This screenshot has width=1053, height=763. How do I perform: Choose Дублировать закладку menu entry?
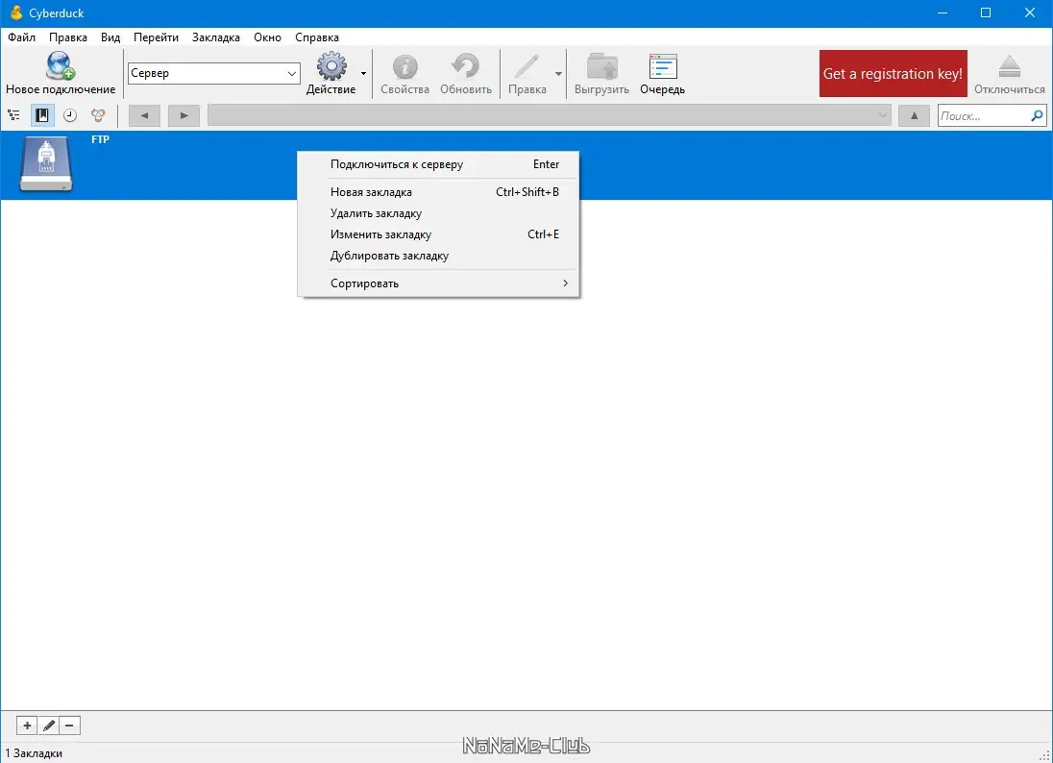click(x=438, y=256)
